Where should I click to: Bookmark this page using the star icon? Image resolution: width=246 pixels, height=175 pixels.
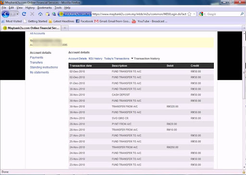[x=189, y=14]
